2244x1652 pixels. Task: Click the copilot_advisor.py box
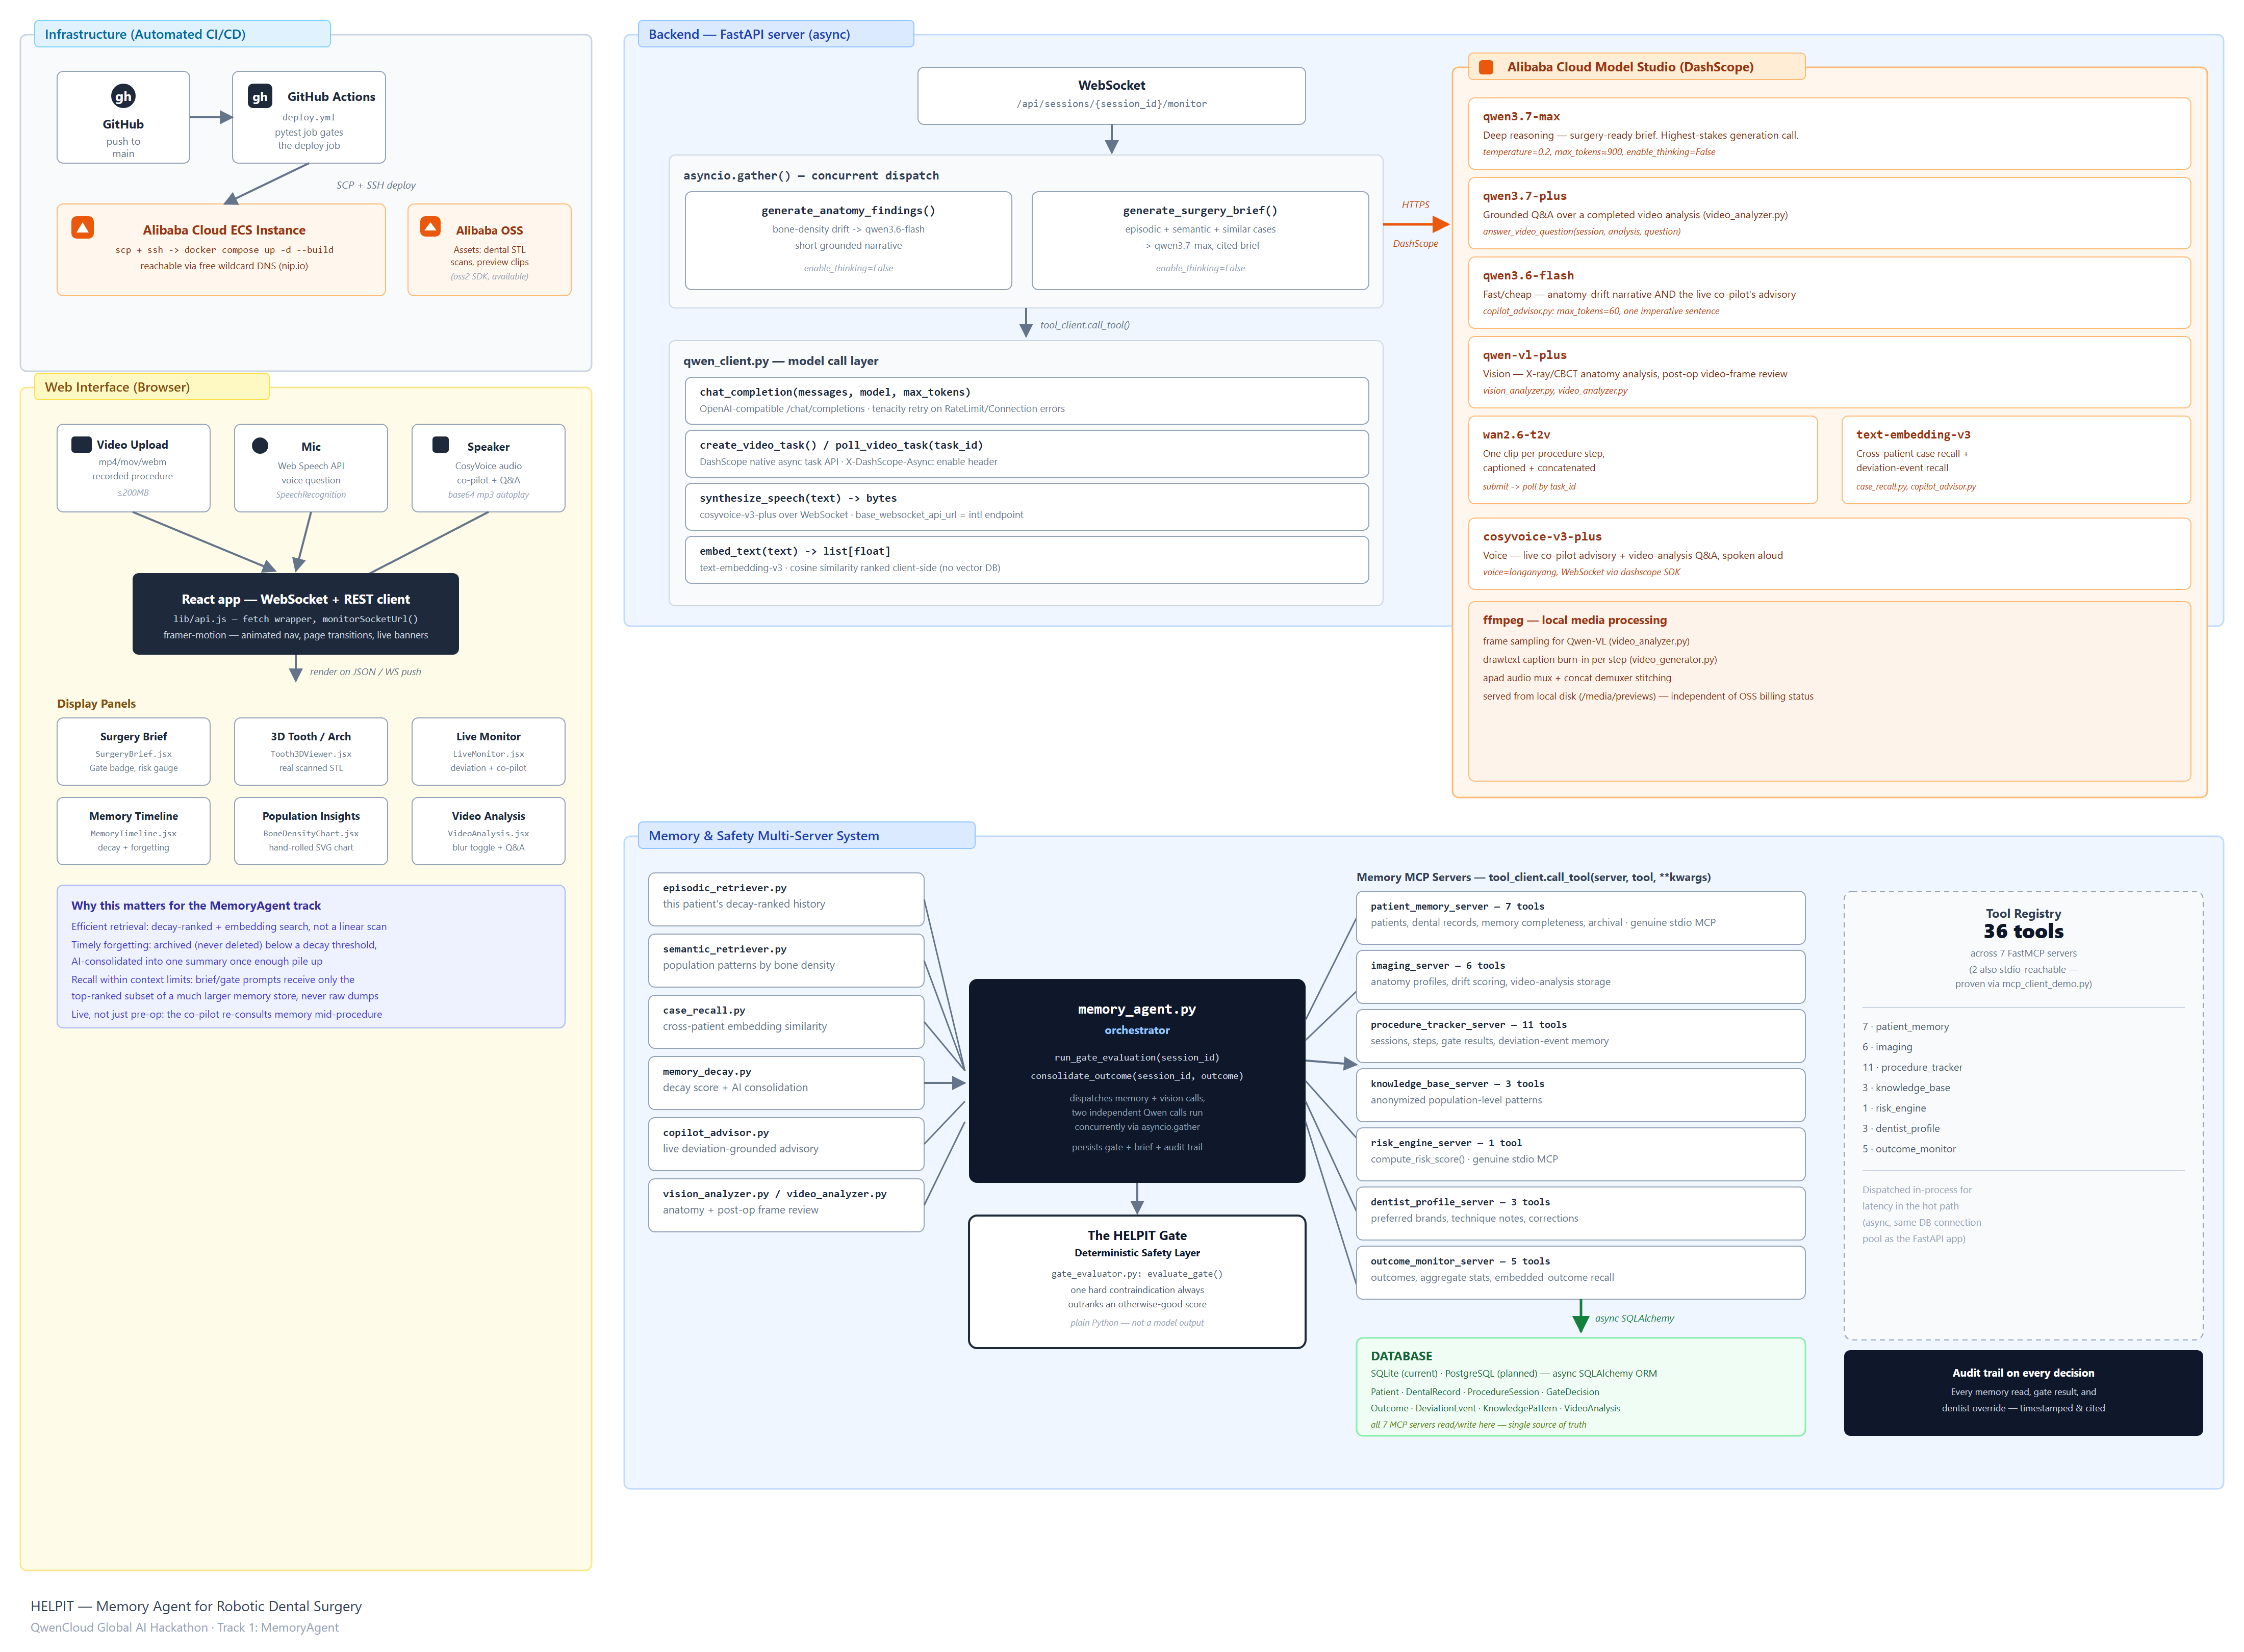(x=786, y=1143)
